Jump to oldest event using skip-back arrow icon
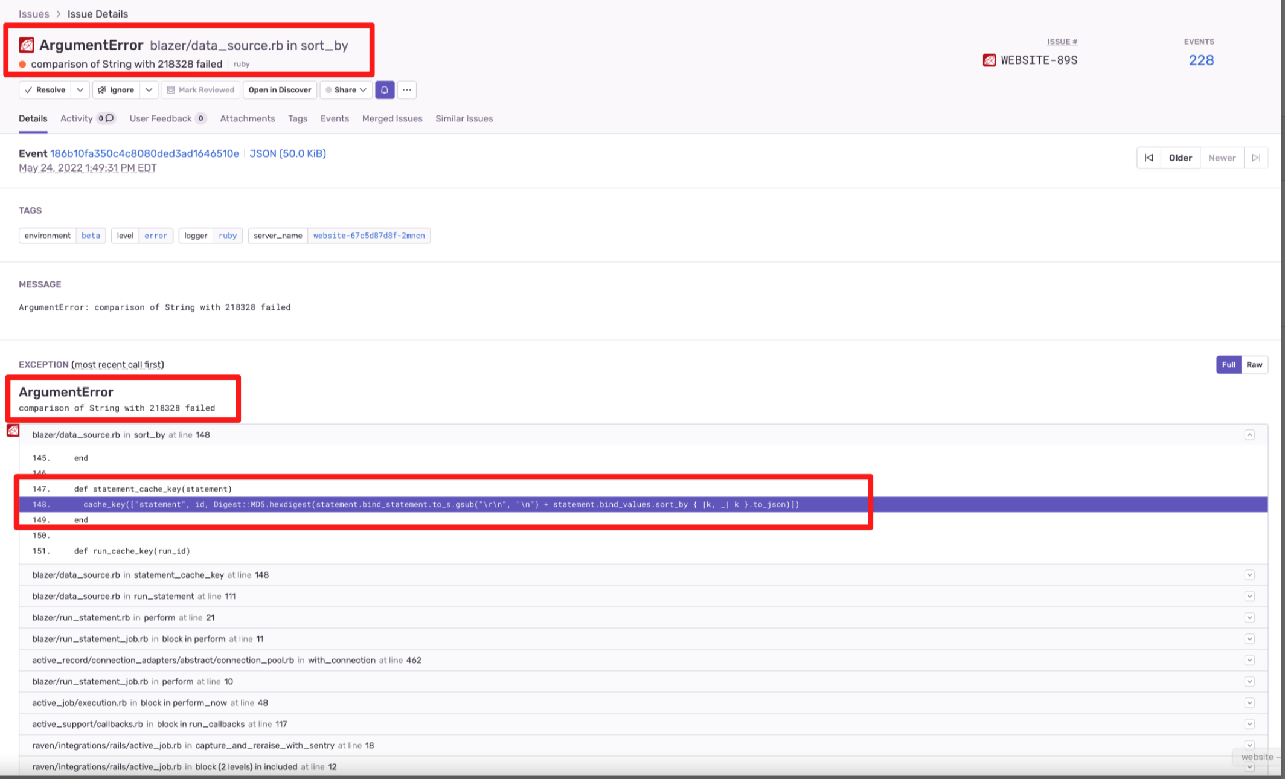 click(x=1149, y=157)
